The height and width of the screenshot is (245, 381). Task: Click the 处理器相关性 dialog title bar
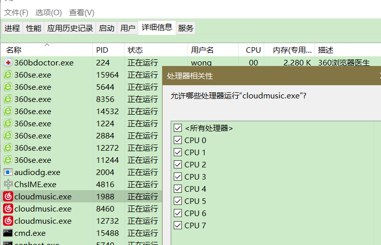[272, 76]
